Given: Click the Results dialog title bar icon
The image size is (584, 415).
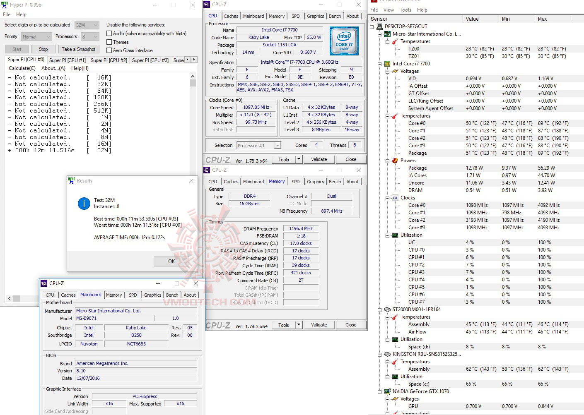Looking at the screenshot, I should point(72,181).
